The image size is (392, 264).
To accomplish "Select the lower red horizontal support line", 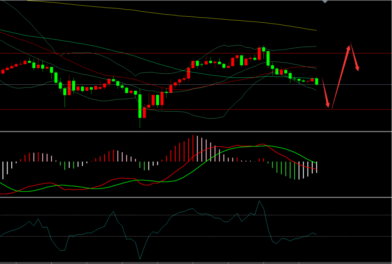I will (x=196, y=109).
